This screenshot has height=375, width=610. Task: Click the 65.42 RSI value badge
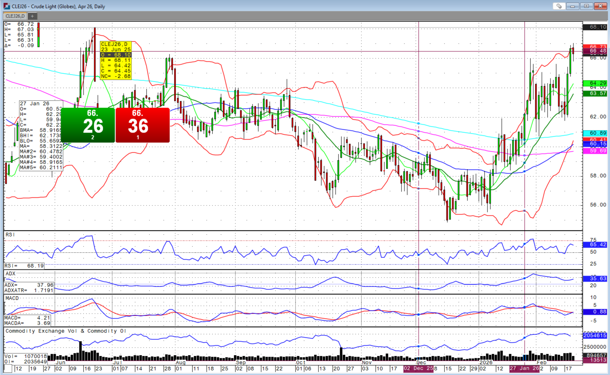pyautogui.click(x=595, y=244)
